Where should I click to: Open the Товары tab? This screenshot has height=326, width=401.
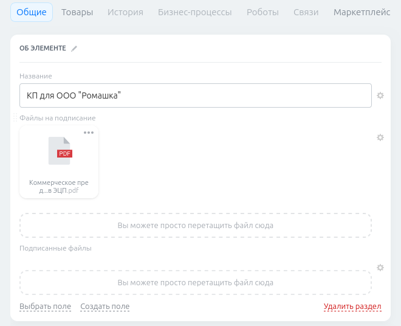[x=77, y=12]
